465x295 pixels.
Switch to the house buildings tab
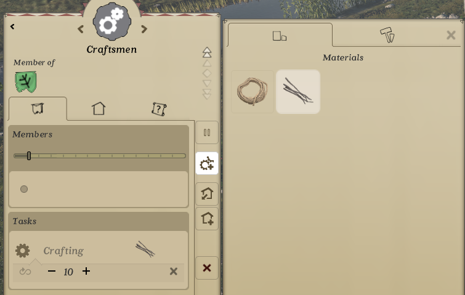click(x=99, y=108)
